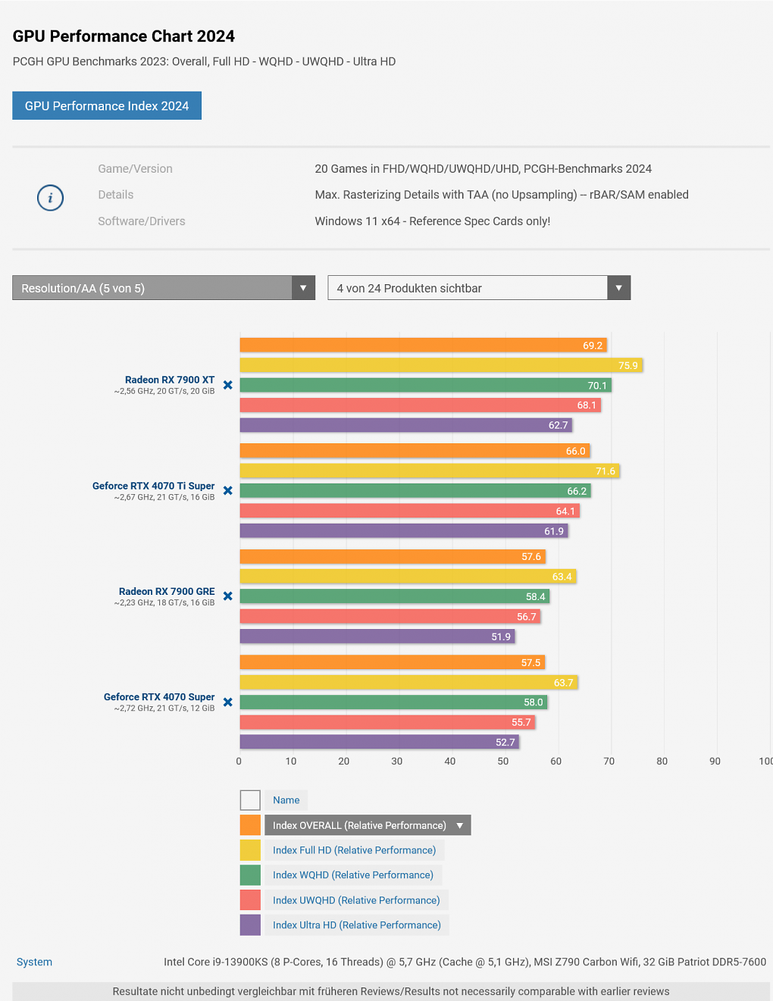Open Index OVERALL sort dropdown arrow

(x=460, y=825)
